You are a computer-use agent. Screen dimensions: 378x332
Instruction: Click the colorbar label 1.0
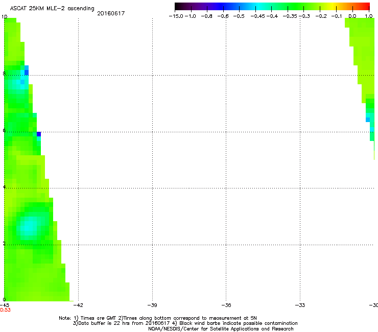(x=369, y=16)
